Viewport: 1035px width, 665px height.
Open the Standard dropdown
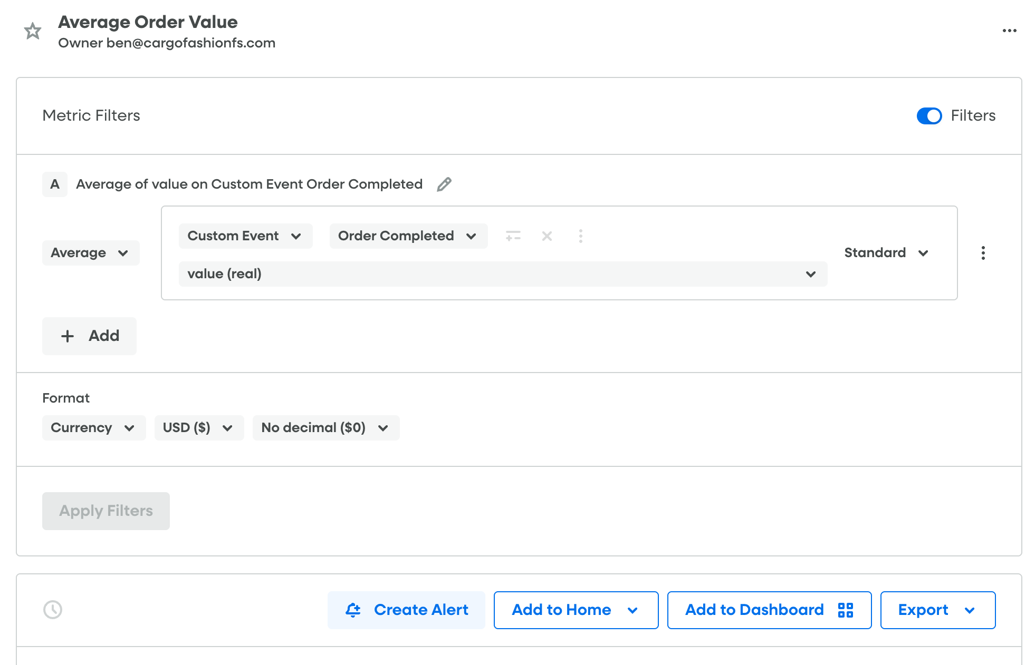pyautogui.click(x=886, y=253)
